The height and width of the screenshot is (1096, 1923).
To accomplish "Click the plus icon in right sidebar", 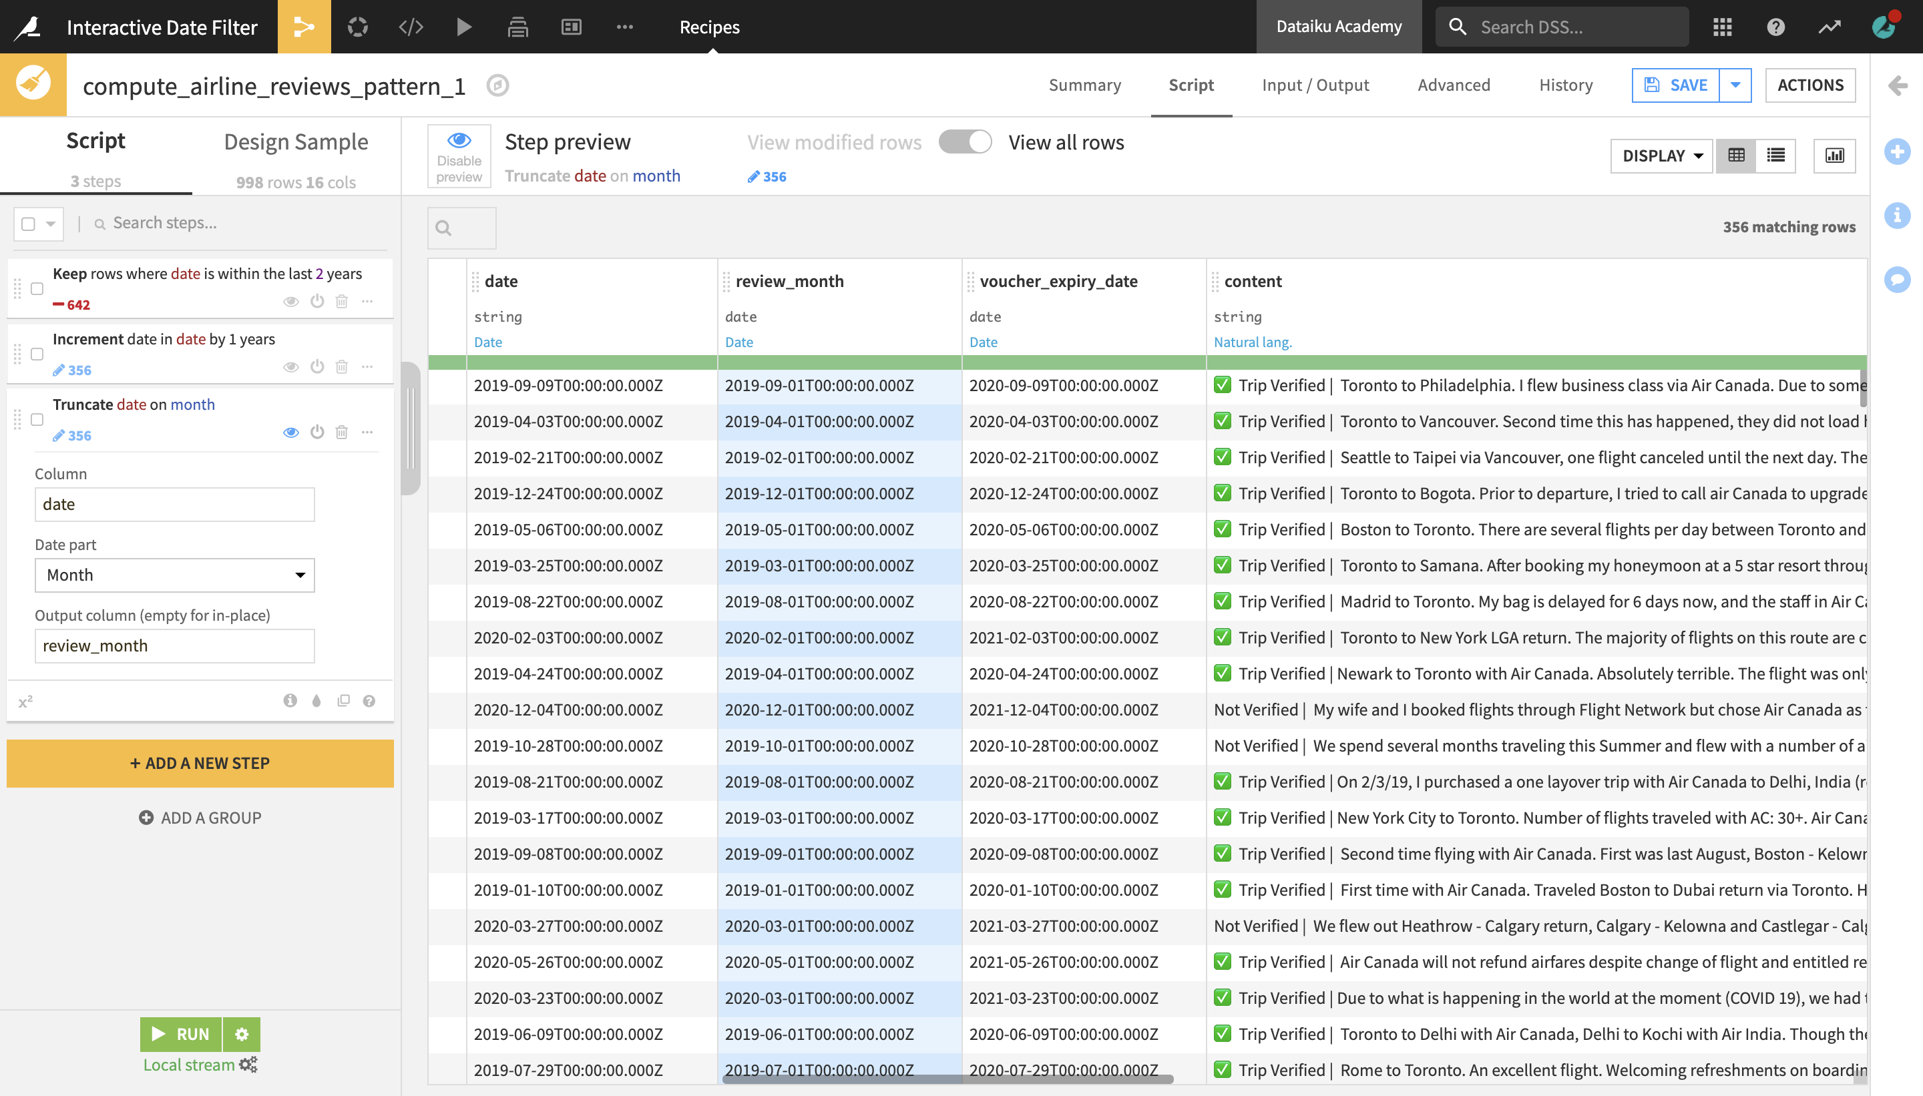I will pos(1898,152).
